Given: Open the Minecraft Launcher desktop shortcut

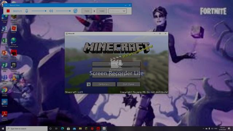Looking at the screenshot, I should (14, 19).
